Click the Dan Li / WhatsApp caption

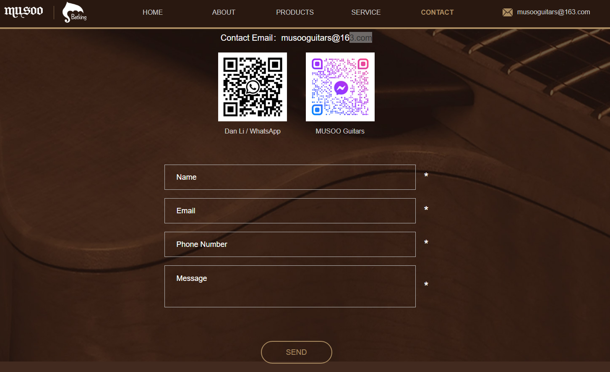(253, 131)
